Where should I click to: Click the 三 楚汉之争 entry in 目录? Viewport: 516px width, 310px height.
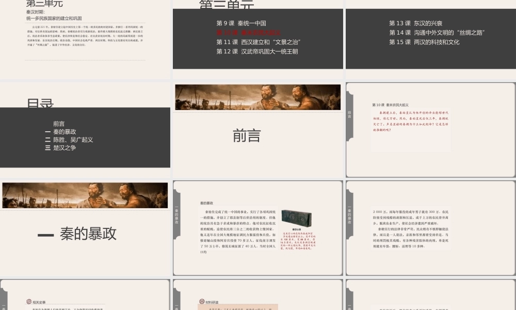coord(60,148)
